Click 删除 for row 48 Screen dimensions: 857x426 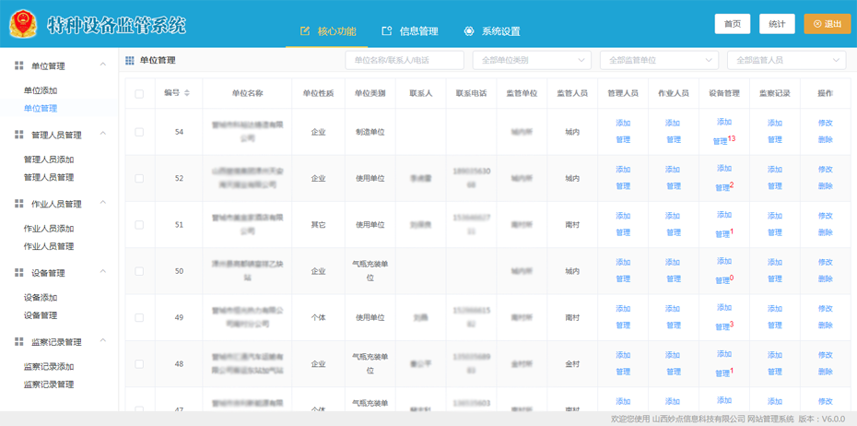[x=826, y=373]
